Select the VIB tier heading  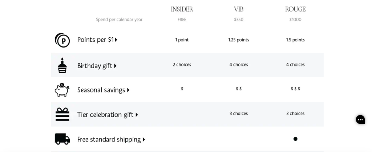[x=239, y=9]
